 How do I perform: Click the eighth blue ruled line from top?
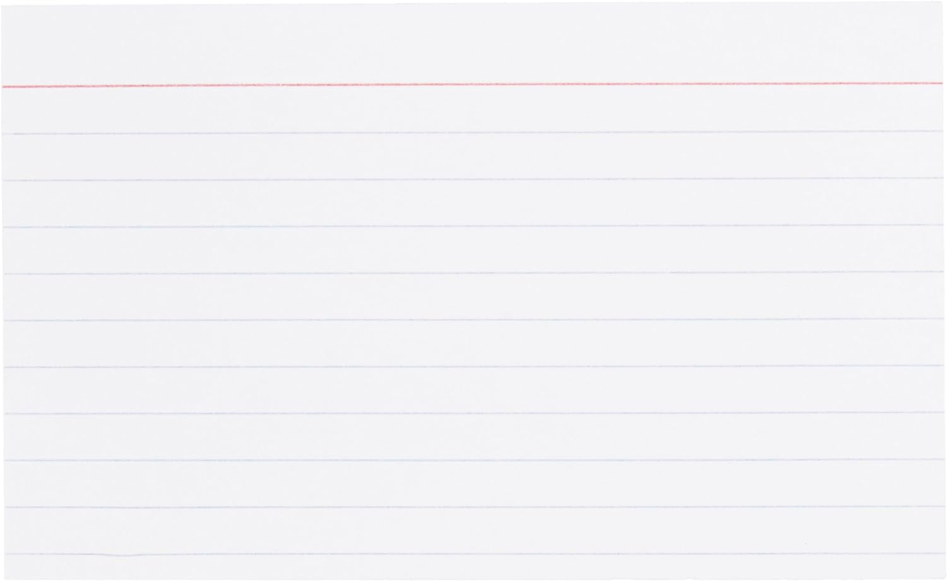(x=472, y=460)
